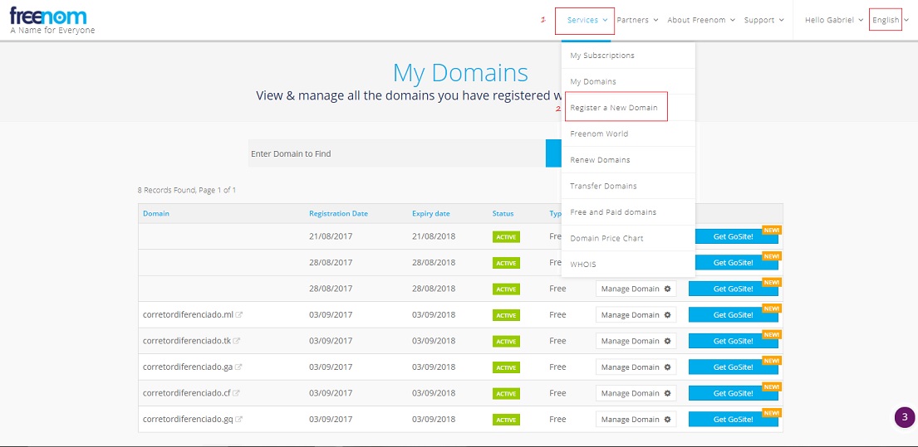Choose Transfer Domains menu entry
Image resolution: width=918 pixels, height=447 pixels.
[x=628, y=187]
